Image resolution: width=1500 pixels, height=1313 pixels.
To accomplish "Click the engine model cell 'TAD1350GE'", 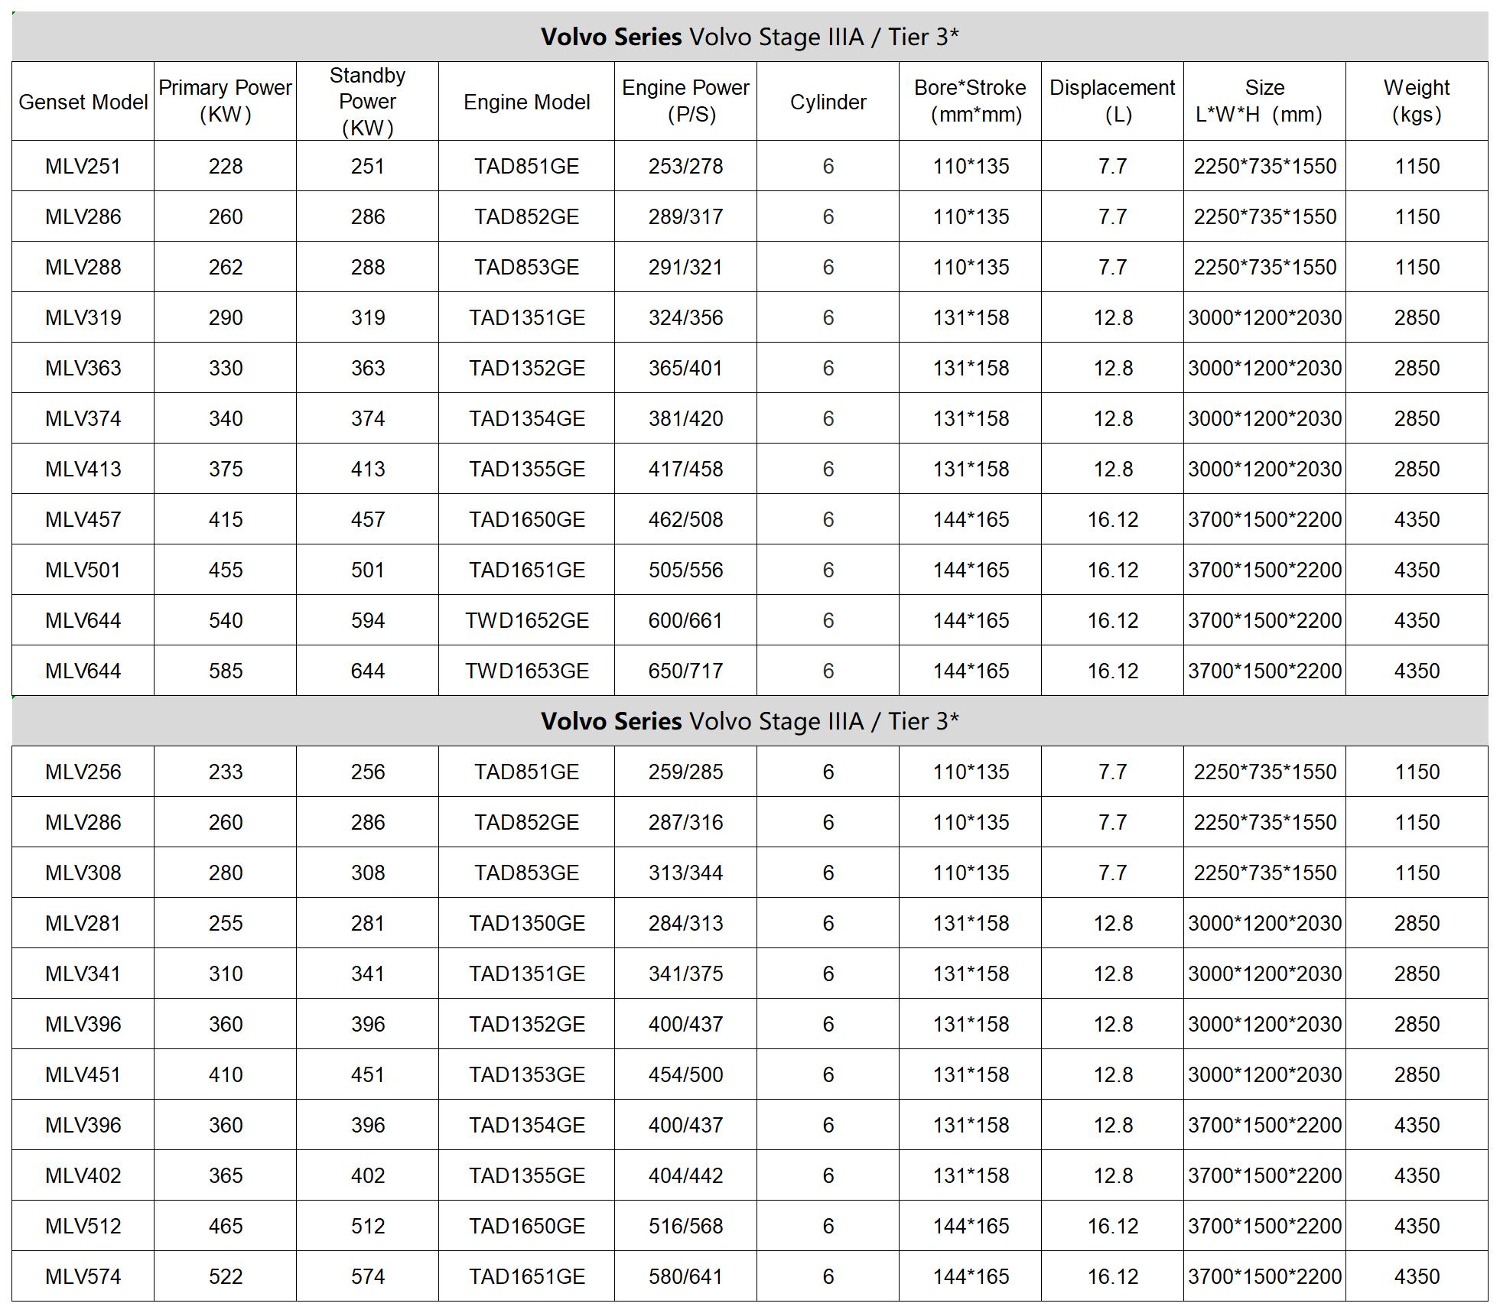I will (526, 923).
